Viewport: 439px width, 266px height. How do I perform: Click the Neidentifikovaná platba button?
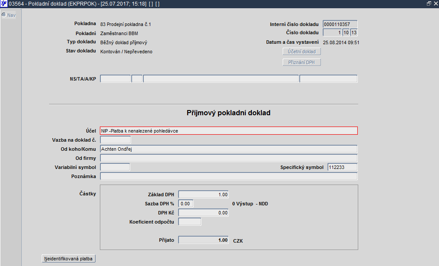[69, 259]
